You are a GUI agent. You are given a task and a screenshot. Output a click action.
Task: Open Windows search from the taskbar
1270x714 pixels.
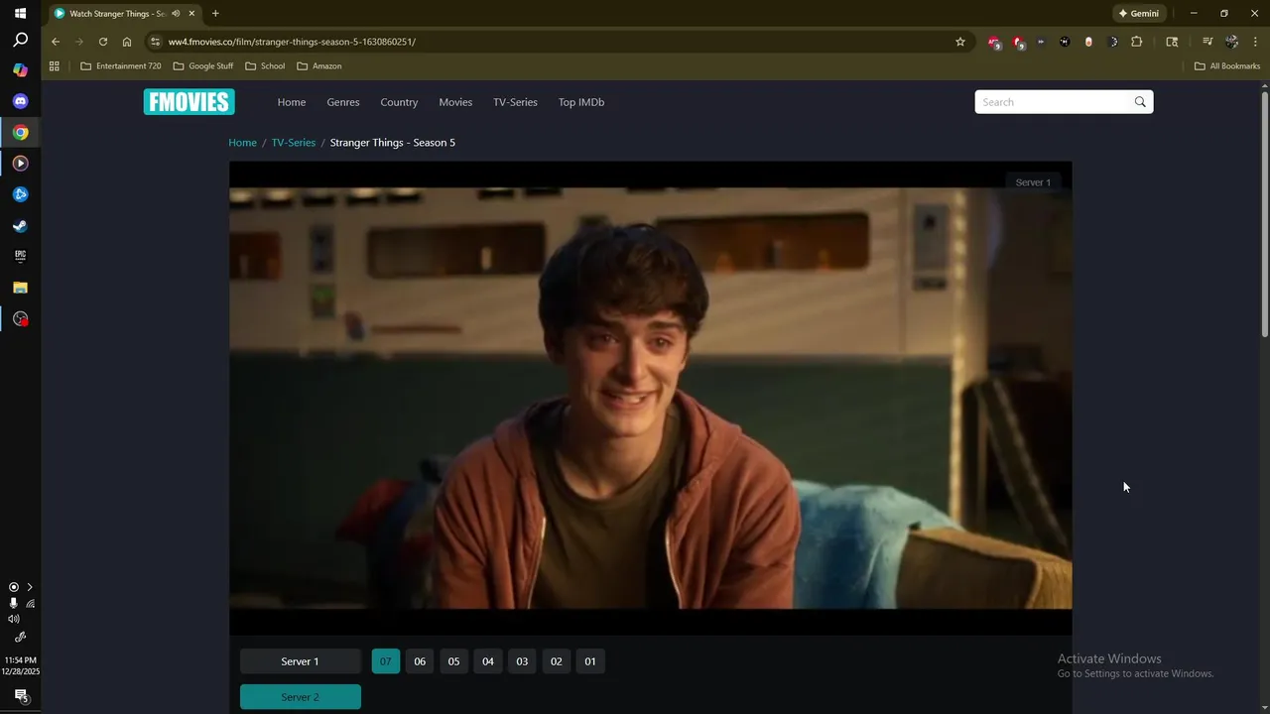coord(20,41)
